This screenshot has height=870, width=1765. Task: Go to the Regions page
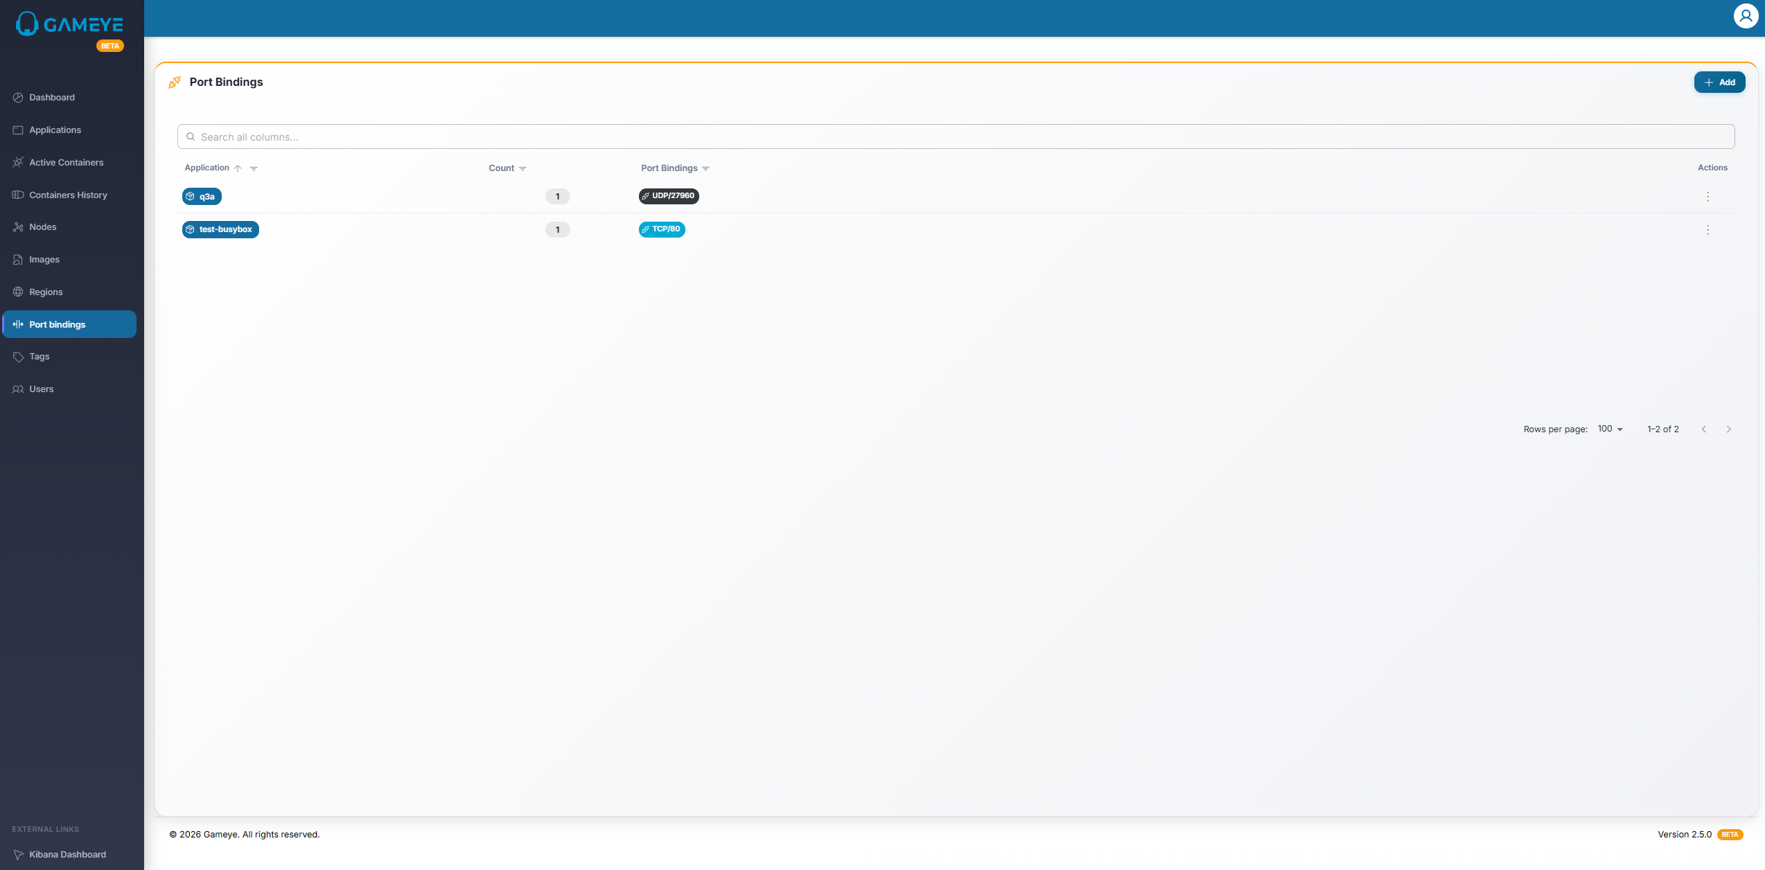pos(46,292)
